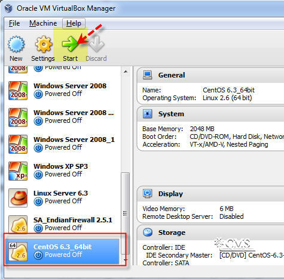Screen dimensions: 284x279
Task: Click power state icon under Windows Server 2008_1
Action: click(38, 148)
